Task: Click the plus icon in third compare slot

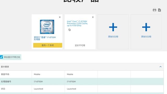Action: click(x=113, y=27)
